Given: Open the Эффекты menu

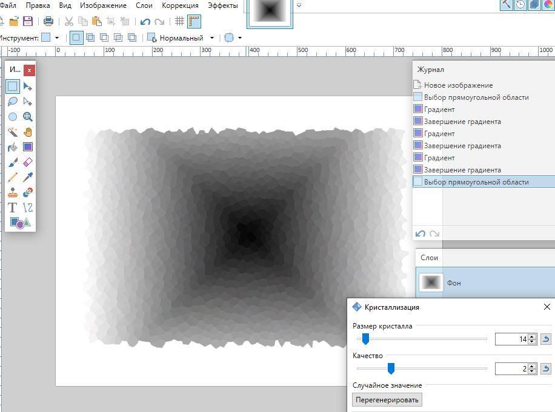Looking at the screenshot, I should coord(222,5).
